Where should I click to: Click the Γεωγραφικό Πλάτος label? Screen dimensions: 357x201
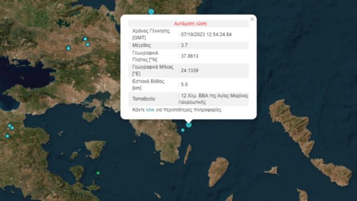click(x=145, y=56)
